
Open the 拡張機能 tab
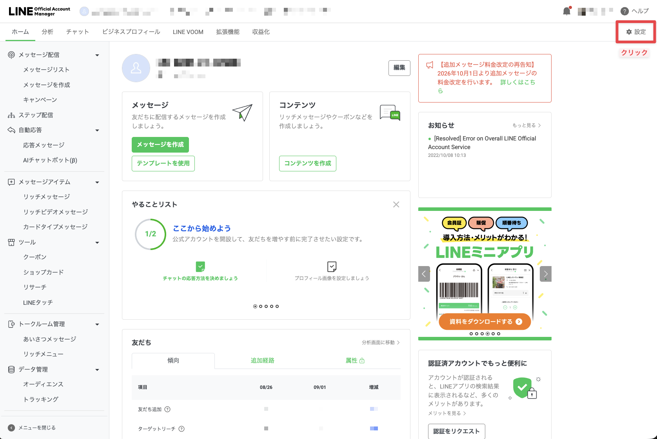click(x=228, y=32)
